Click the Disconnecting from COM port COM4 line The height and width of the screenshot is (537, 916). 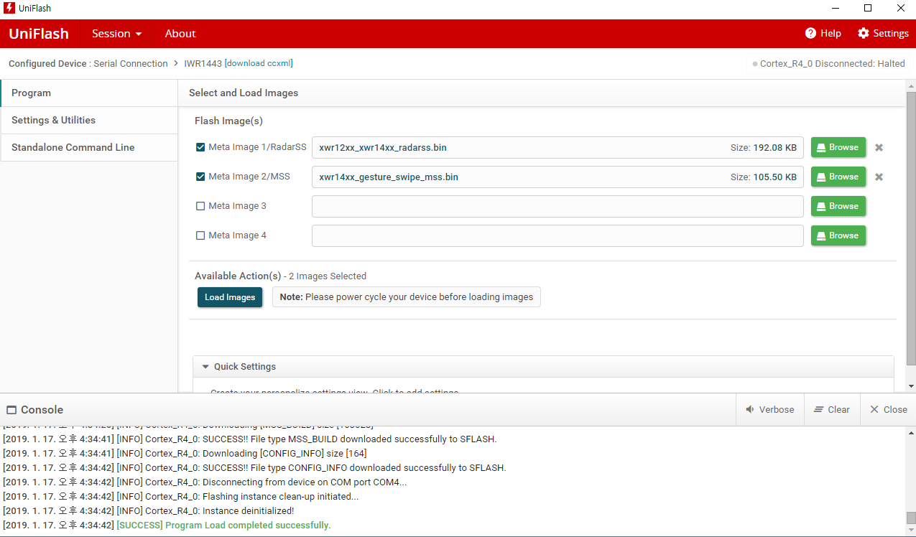205,482
